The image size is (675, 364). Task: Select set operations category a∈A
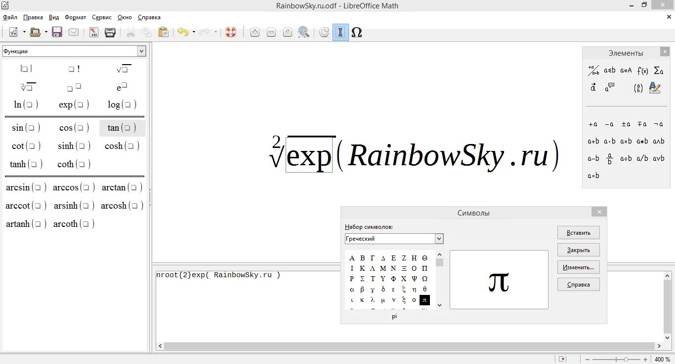[x=626, y=71]
